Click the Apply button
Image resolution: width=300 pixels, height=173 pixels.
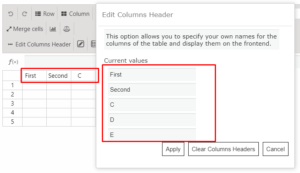tap(173, 149)
